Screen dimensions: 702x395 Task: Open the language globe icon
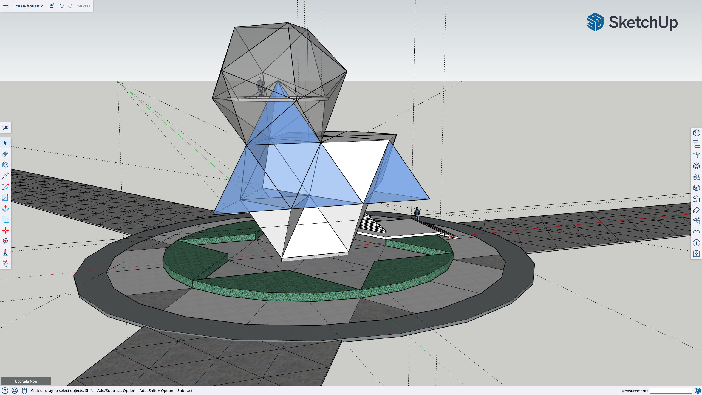coord(15,391)
